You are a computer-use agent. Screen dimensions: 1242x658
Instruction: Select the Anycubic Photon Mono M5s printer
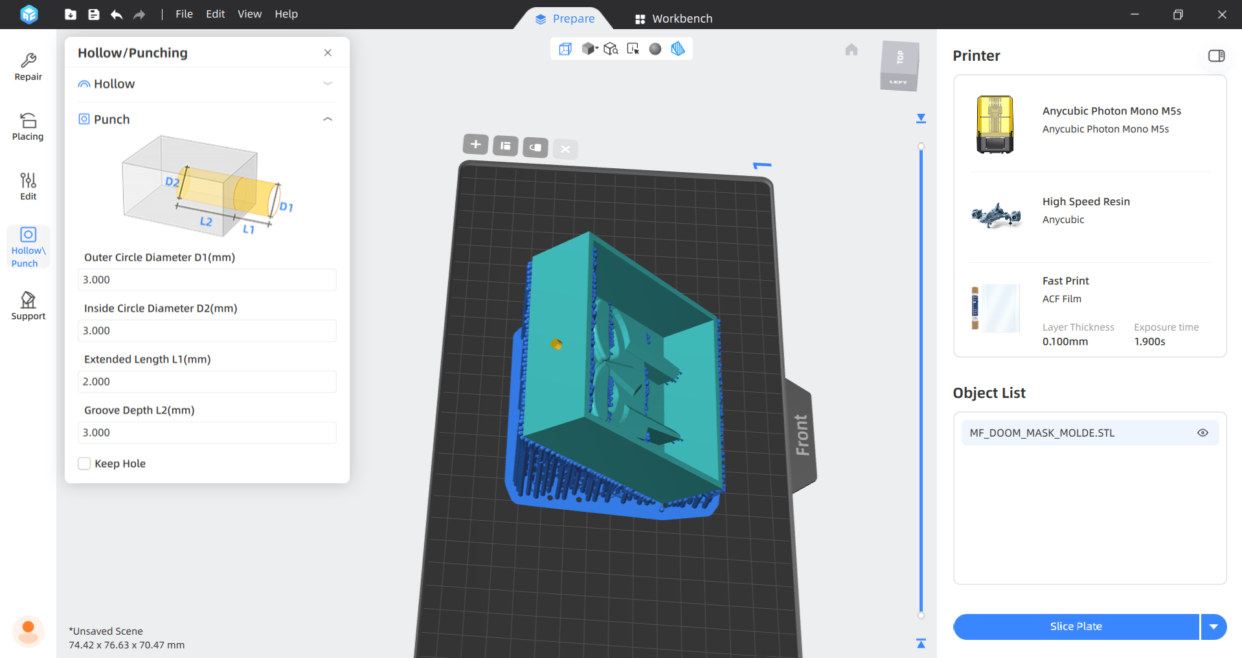(1090, 123)
